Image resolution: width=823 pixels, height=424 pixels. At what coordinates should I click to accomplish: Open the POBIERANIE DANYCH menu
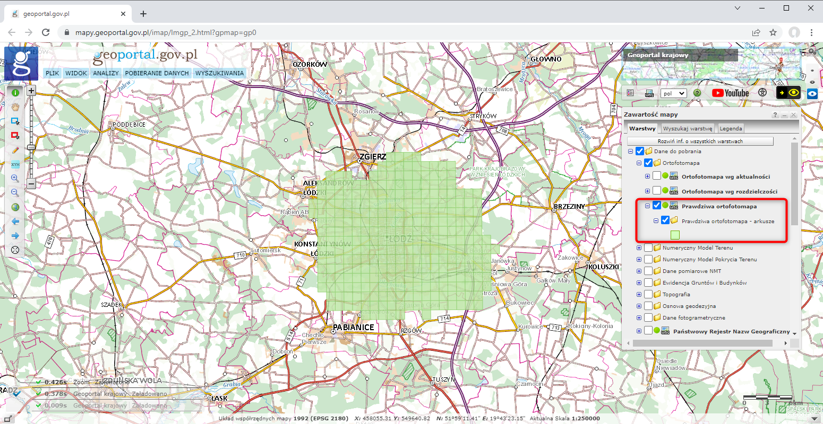coord(157,73)
